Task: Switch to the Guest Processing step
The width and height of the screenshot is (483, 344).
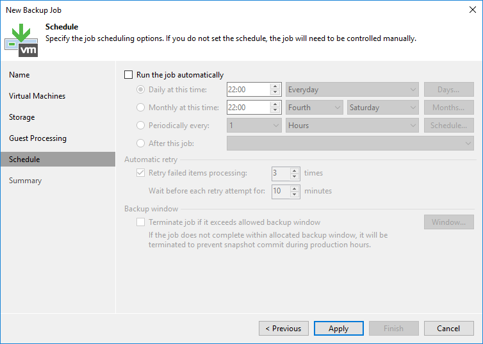Action: click(x=38, y=138)
